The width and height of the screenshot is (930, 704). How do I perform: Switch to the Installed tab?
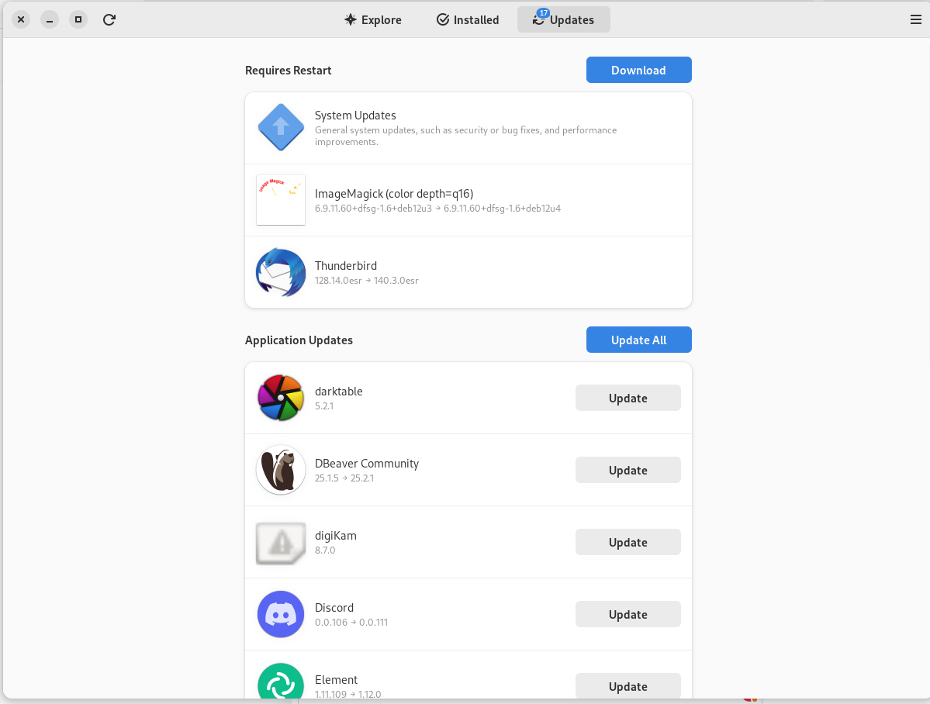point(468,19)
